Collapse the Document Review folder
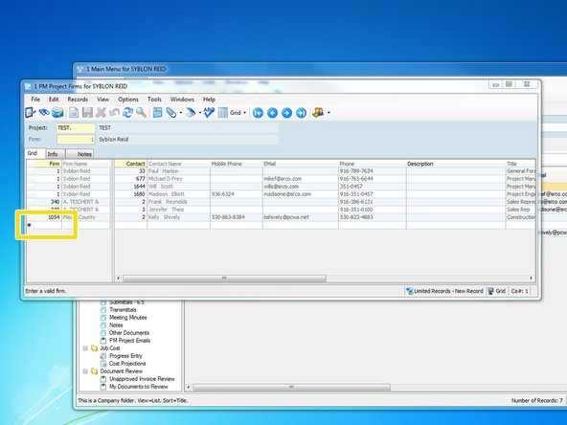Image resolution: width=567 pixels, height=425 pixels. point(85,371)
